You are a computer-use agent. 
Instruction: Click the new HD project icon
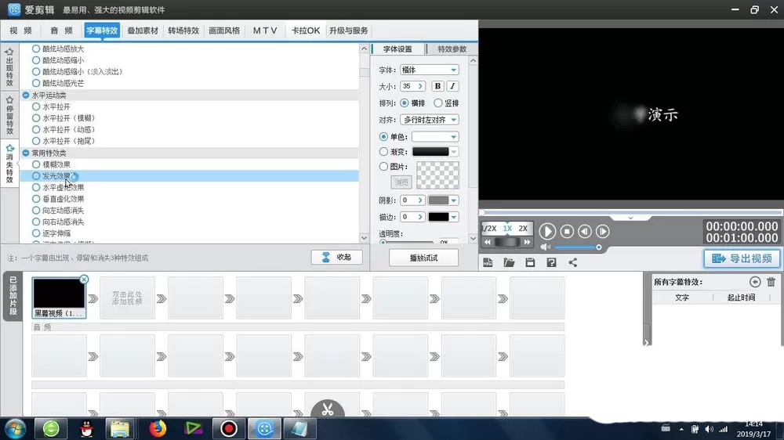[488, 262]
